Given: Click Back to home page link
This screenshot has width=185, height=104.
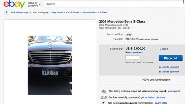Looking at the screenshot, I should [x=20, y=12].
